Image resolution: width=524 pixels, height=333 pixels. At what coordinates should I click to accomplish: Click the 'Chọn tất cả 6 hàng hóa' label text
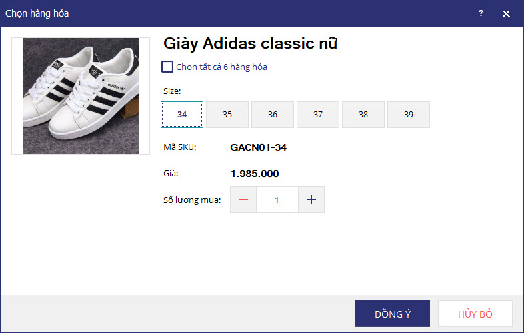pos(222,67)
